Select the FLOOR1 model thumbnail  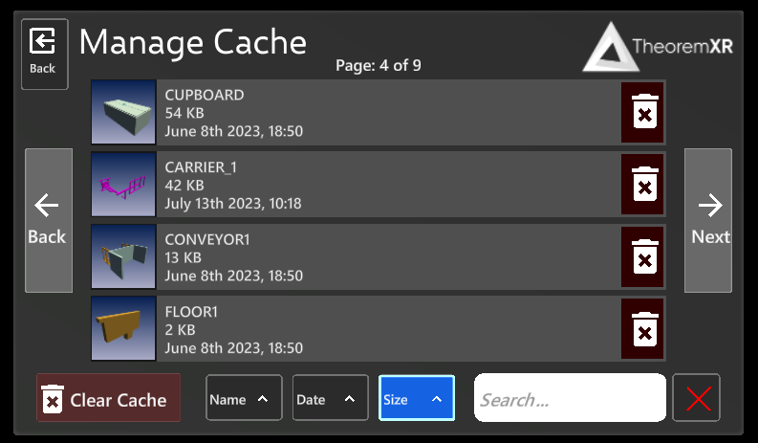[x=123, y=328]
